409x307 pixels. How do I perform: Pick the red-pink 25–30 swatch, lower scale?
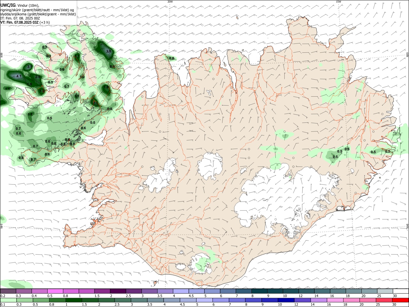coord(384,300)
